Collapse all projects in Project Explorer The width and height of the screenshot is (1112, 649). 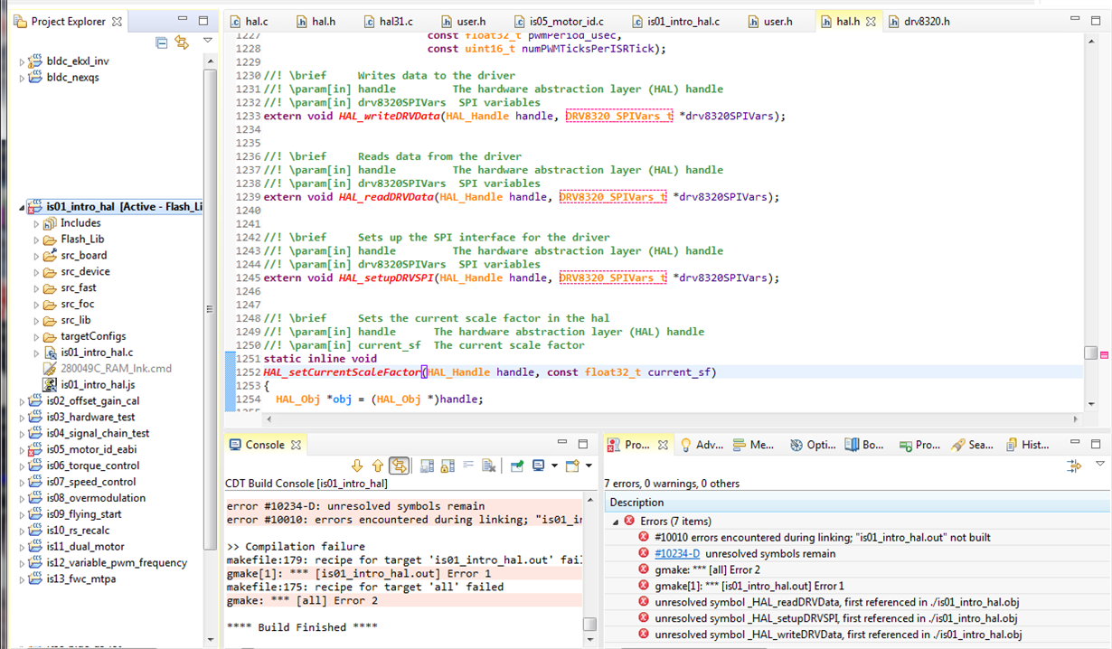[162, 42]
